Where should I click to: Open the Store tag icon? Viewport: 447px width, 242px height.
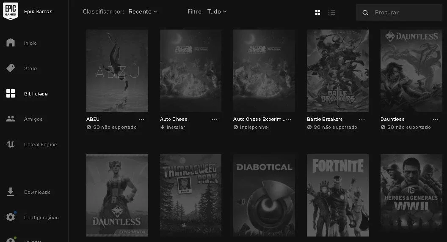11,68
